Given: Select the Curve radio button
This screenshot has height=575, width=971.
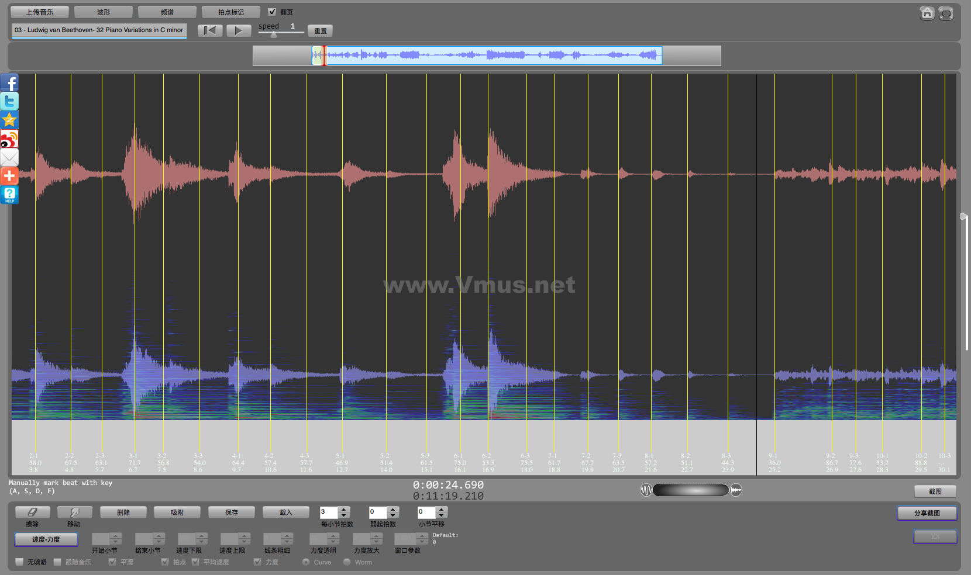Looking at the screenshot, I should [306, 562].
